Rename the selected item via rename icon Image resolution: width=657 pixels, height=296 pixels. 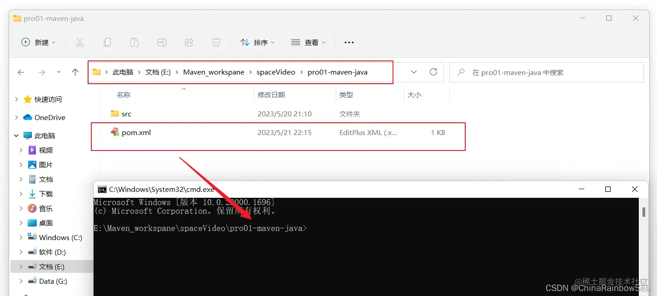162,42
